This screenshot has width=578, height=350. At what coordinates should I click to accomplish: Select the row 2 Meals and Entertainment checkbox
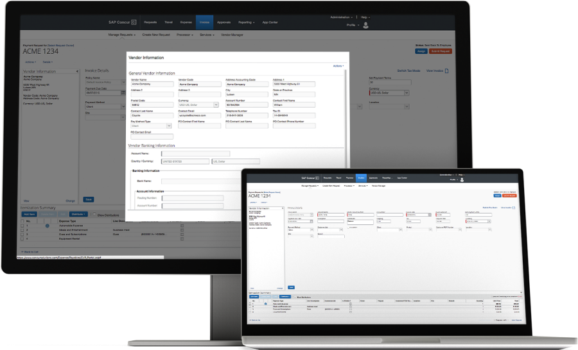(x=22, y=230)
